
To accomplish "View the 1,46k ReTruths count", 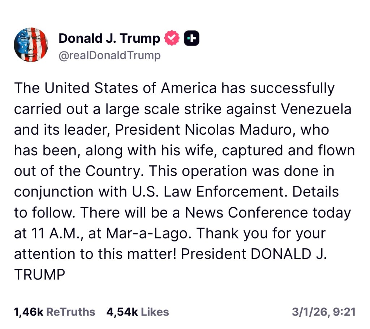I will (29, 312).
